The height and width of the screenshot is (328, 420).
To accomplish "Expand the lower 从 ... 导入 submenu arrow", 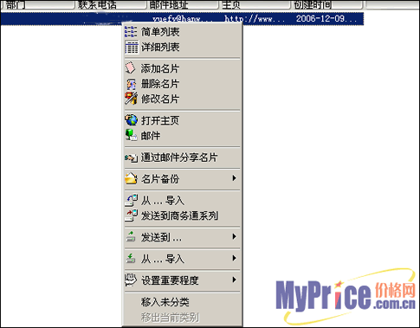I will coord(235,258).
